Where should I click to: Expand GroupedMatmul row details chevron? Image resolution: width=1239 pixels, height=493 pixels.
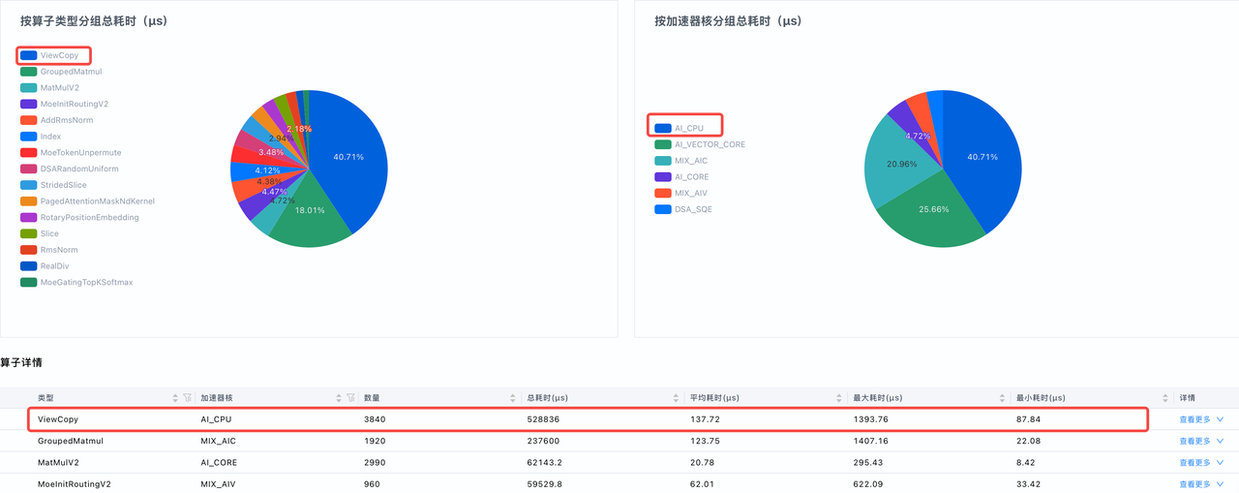(x=1220, y=441)
